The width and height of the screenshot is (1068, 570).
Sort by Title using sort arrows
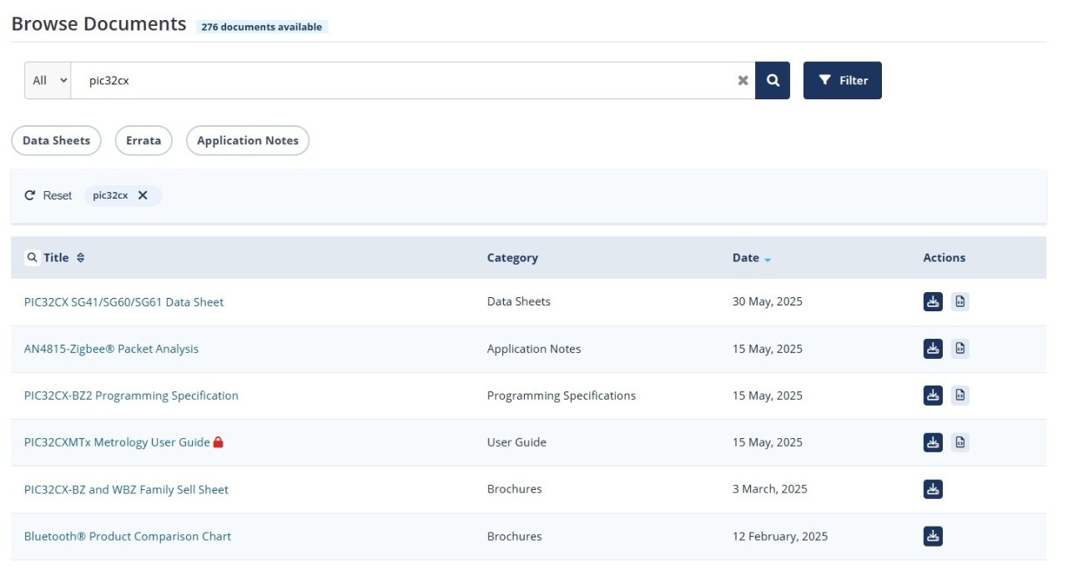point(80,258)
